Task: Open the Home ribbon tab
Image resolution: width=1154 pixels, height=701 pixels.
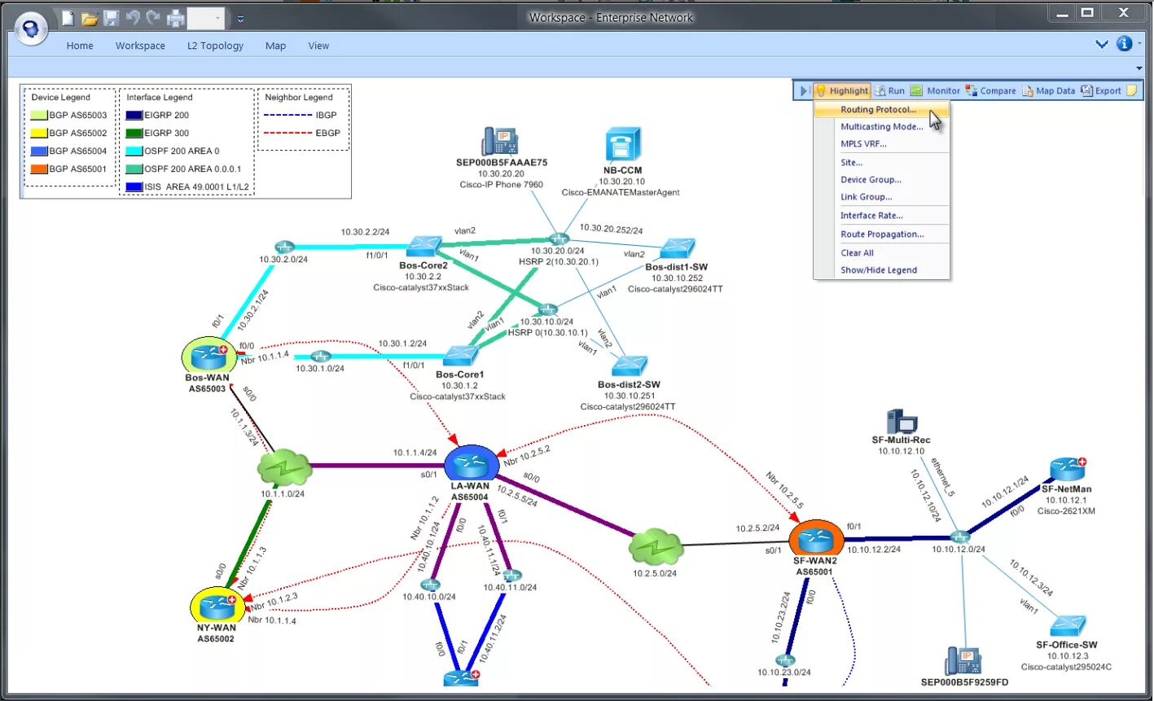Action: (80, 46)
